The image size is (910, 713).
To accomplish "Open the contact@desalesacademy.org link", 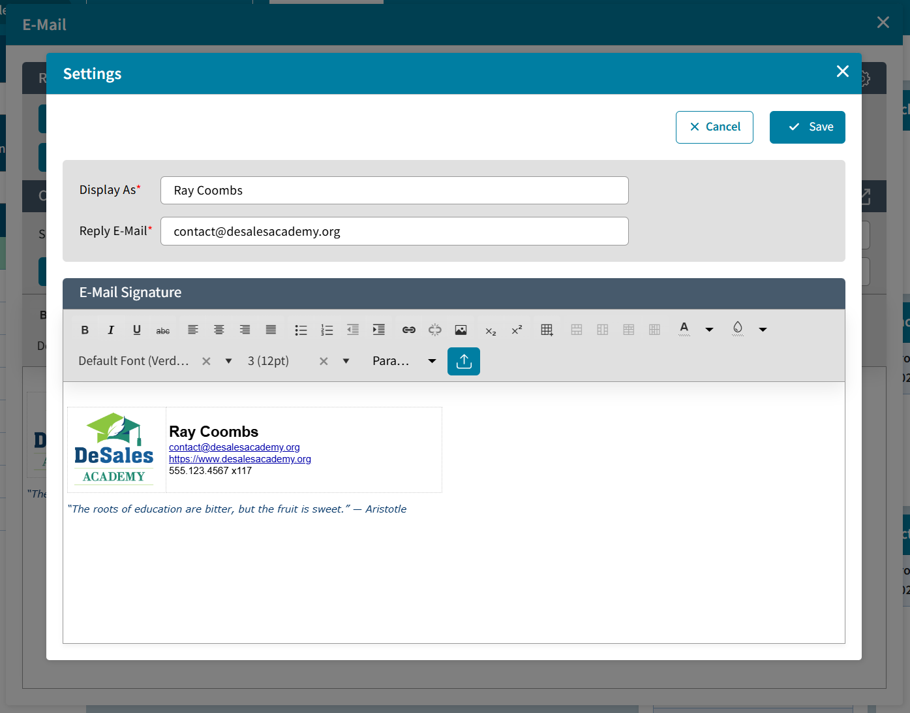I will point(234,447).
